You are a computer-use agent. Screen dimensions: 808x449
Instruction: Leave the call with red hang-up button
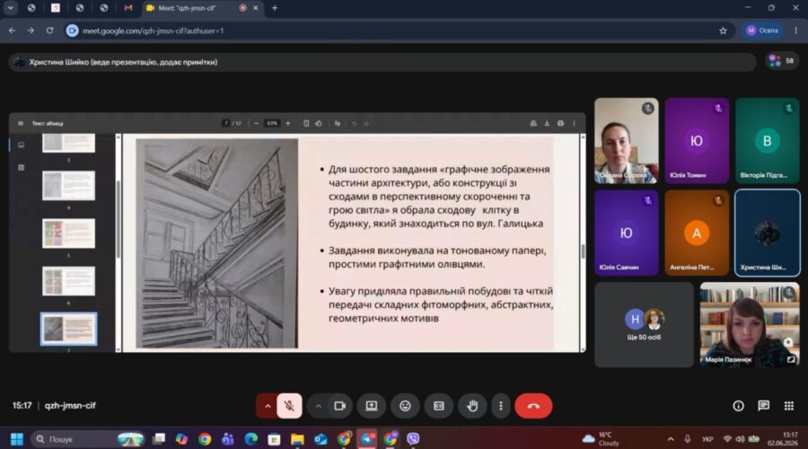[x=533, y=406]
